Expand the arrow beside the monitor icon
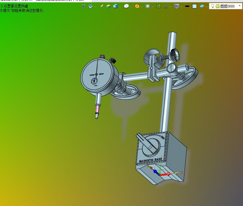Image resolution: width=243 pixels, height=206 pixels. [x=181, y=6]
